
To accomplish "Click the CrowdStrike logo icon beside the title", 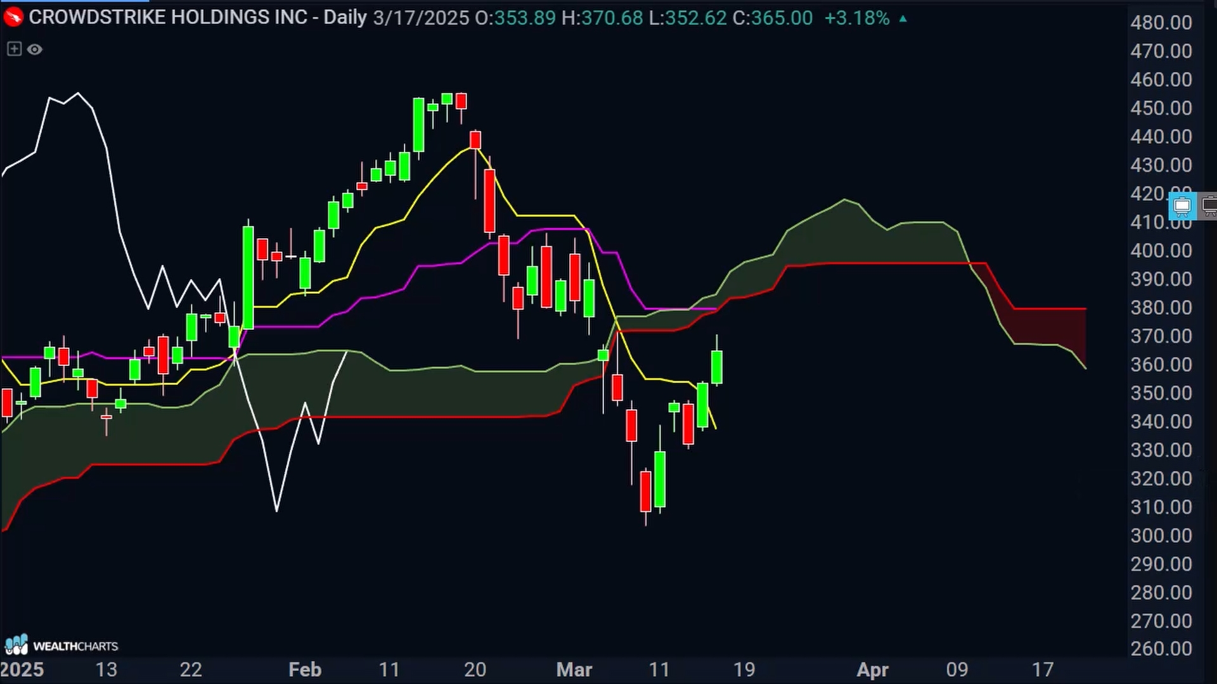I will pyautogui.click(x=13, y=18).
